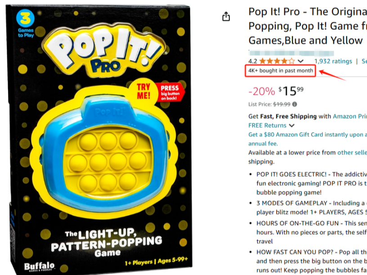Click the share icon beside the product image
Viewport: 367px width, 275px height.
pos(226,17)
